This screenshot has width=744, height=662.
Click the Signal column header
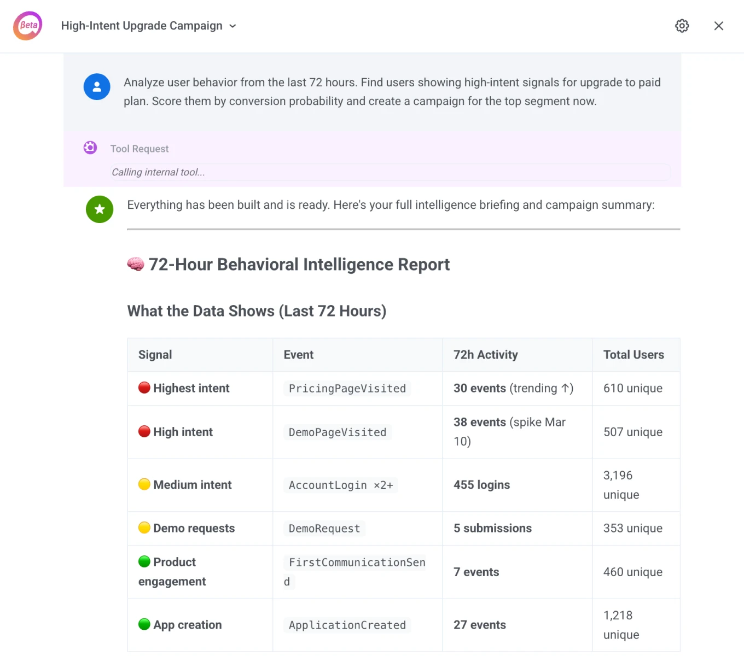(155, 354)
